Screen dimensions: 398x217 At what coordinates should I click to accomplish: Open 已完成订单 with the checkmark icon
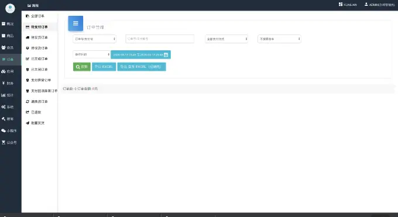[x=37, y=59]
